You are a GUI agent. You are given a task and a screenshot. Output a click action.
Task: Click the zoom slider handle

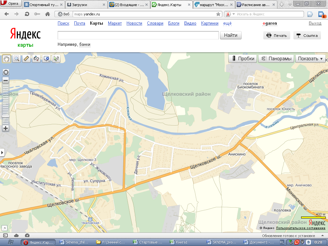tap(6, 117)
